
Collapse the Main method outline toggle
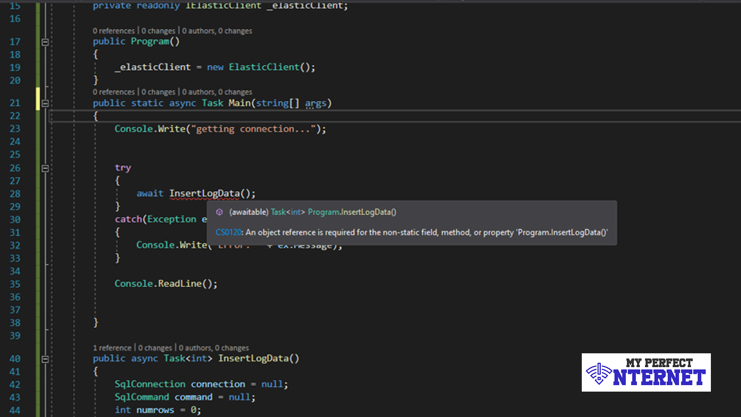coord(45,103)
